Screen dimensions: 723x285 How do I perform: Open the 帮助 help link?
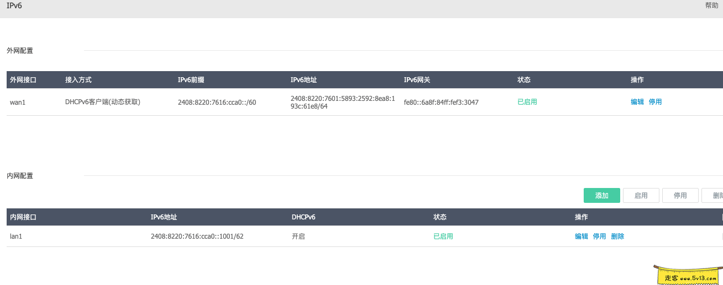click(x=711, y=6)
